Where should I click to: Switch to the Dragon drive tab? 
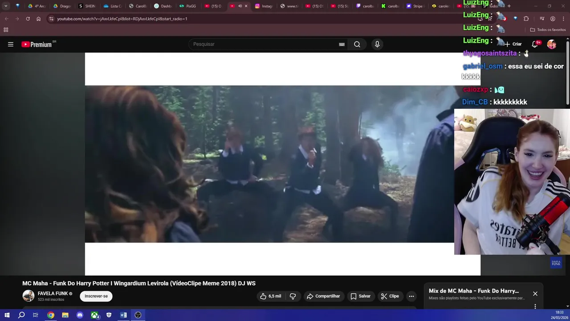click(62, 6)
